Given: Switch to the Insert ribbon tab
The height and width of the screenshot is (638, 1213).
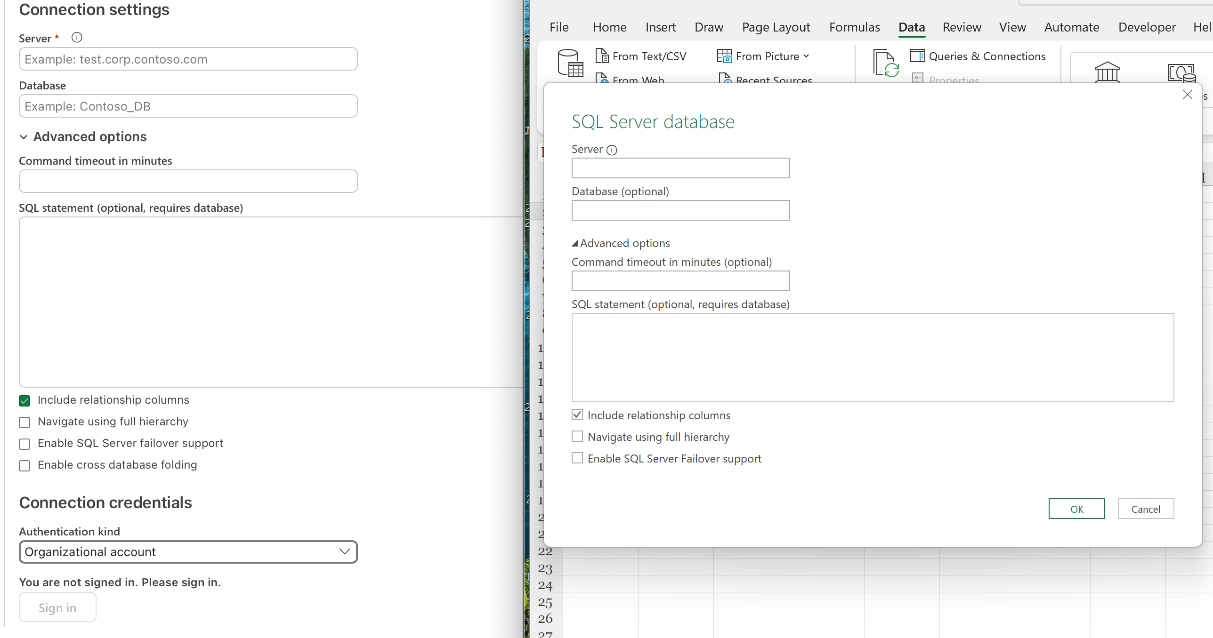Looking at the screenshot, I should (661, 27).
